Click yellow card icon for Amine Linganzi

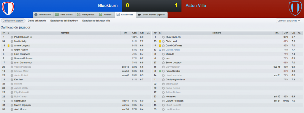coord(8,46)
